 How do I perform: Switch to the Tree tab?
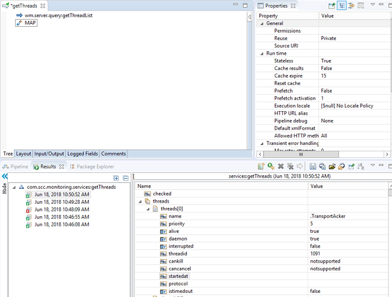point(8,154)
